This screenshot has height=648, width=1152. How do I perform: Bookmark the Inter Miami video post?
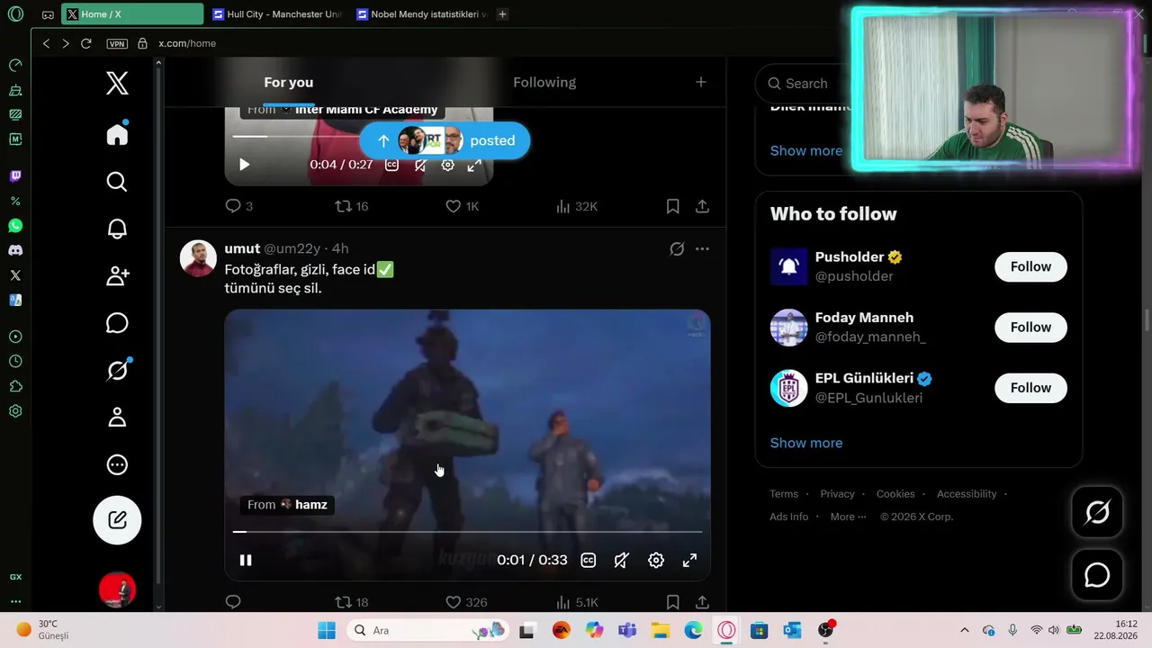(672, 206)
